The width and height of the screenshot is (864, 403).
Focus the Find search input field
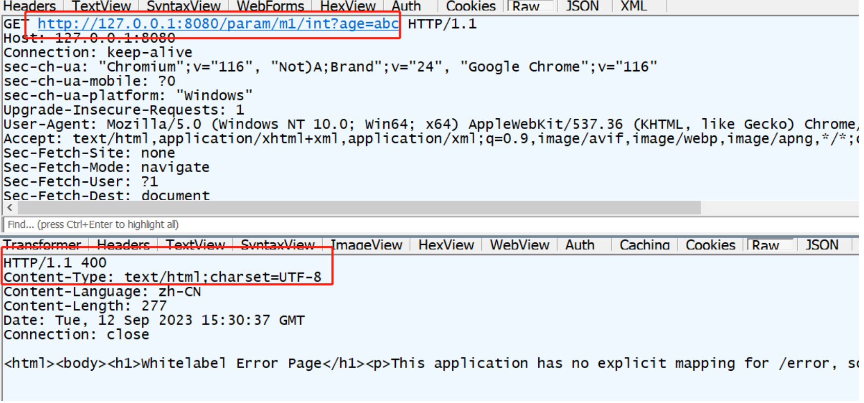click(x=431, y=224)
